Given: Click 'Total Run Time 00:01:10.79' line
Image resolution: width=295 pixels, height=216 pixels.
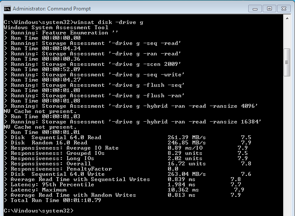Looking at the screenshot, I should pos(52,200).
